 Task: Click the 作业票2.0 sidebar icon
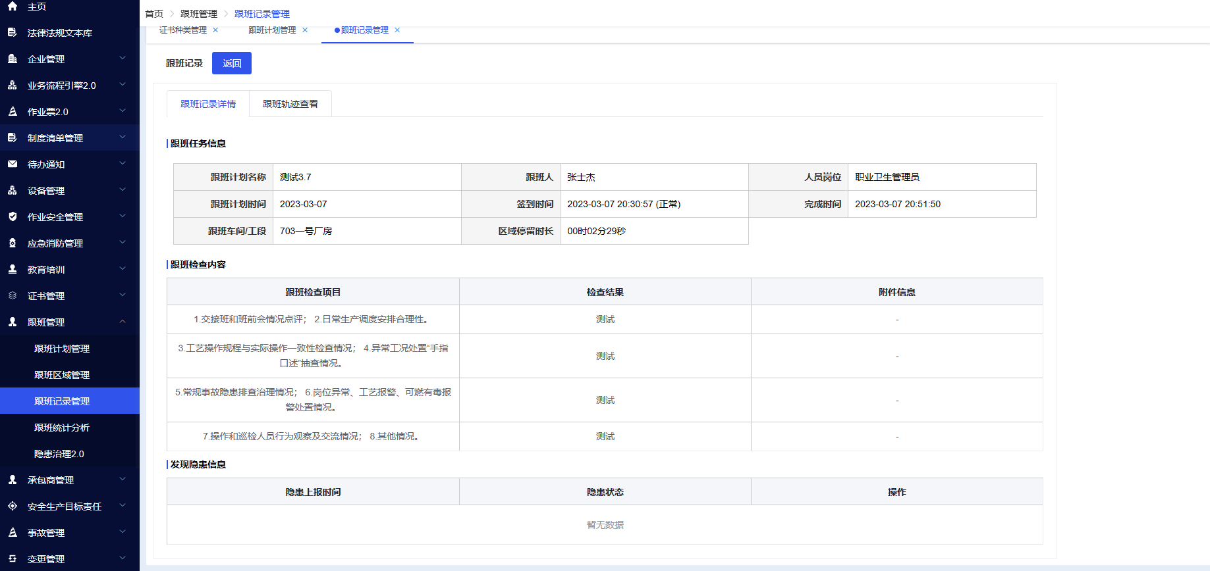13,111
